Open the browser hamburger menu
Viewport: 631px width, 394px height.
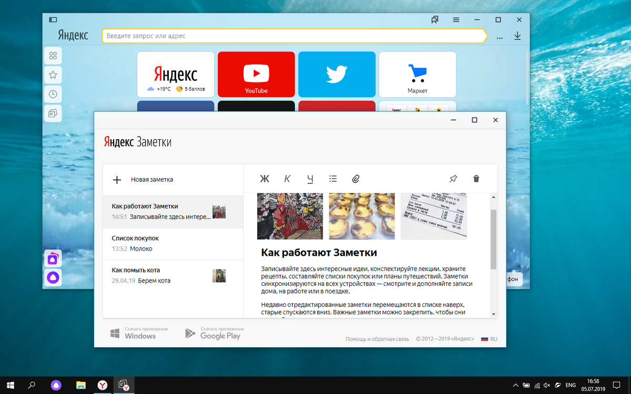point(456,20)
